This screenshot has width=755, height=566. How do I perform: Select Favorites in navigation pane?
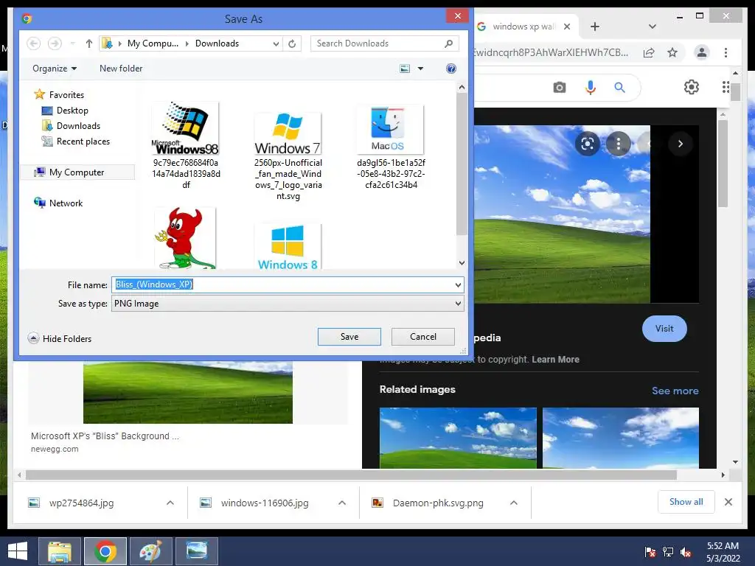click(59, 95)
